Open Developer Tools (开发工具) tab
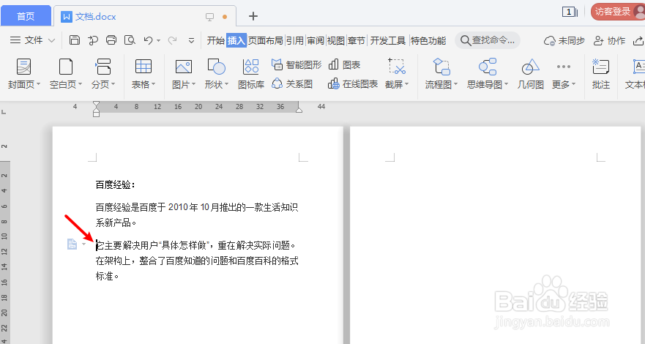Screen dimensions: 645x344 pyautogui.click(x=387, y=40)
